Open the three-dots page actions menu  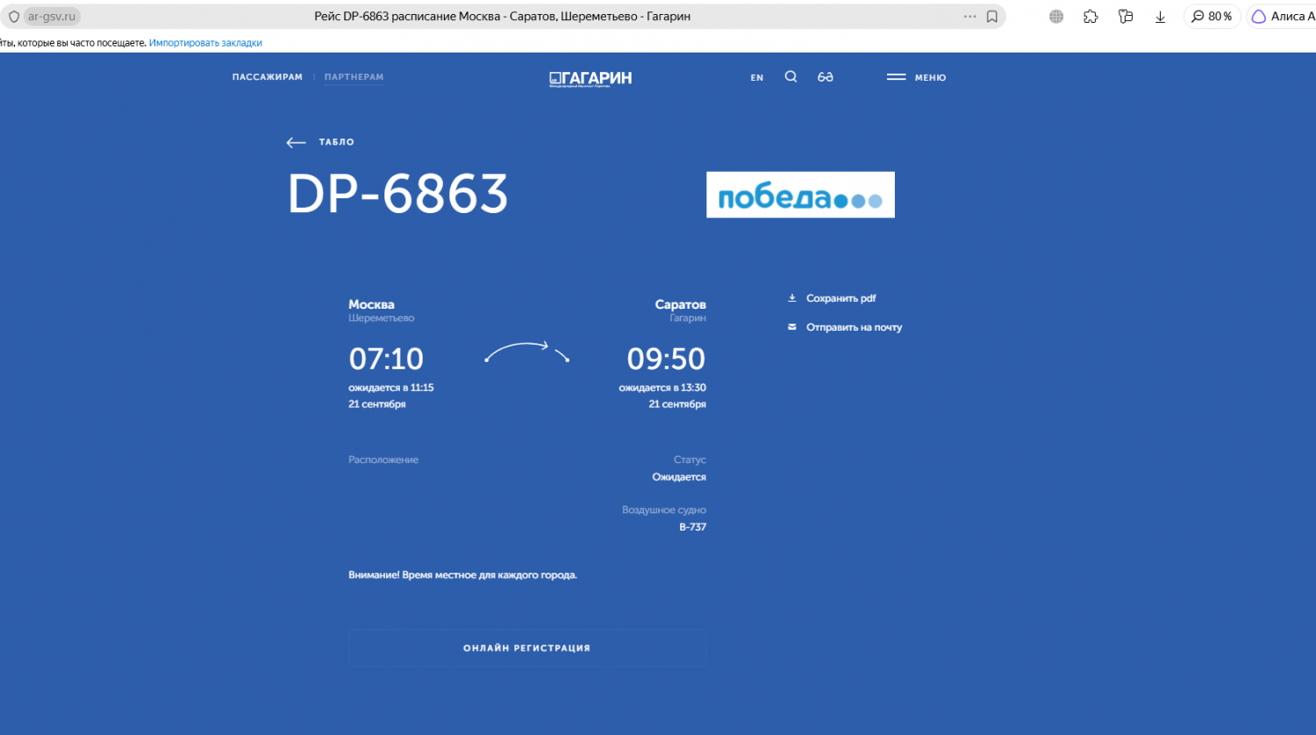click(x=969, y=17)
